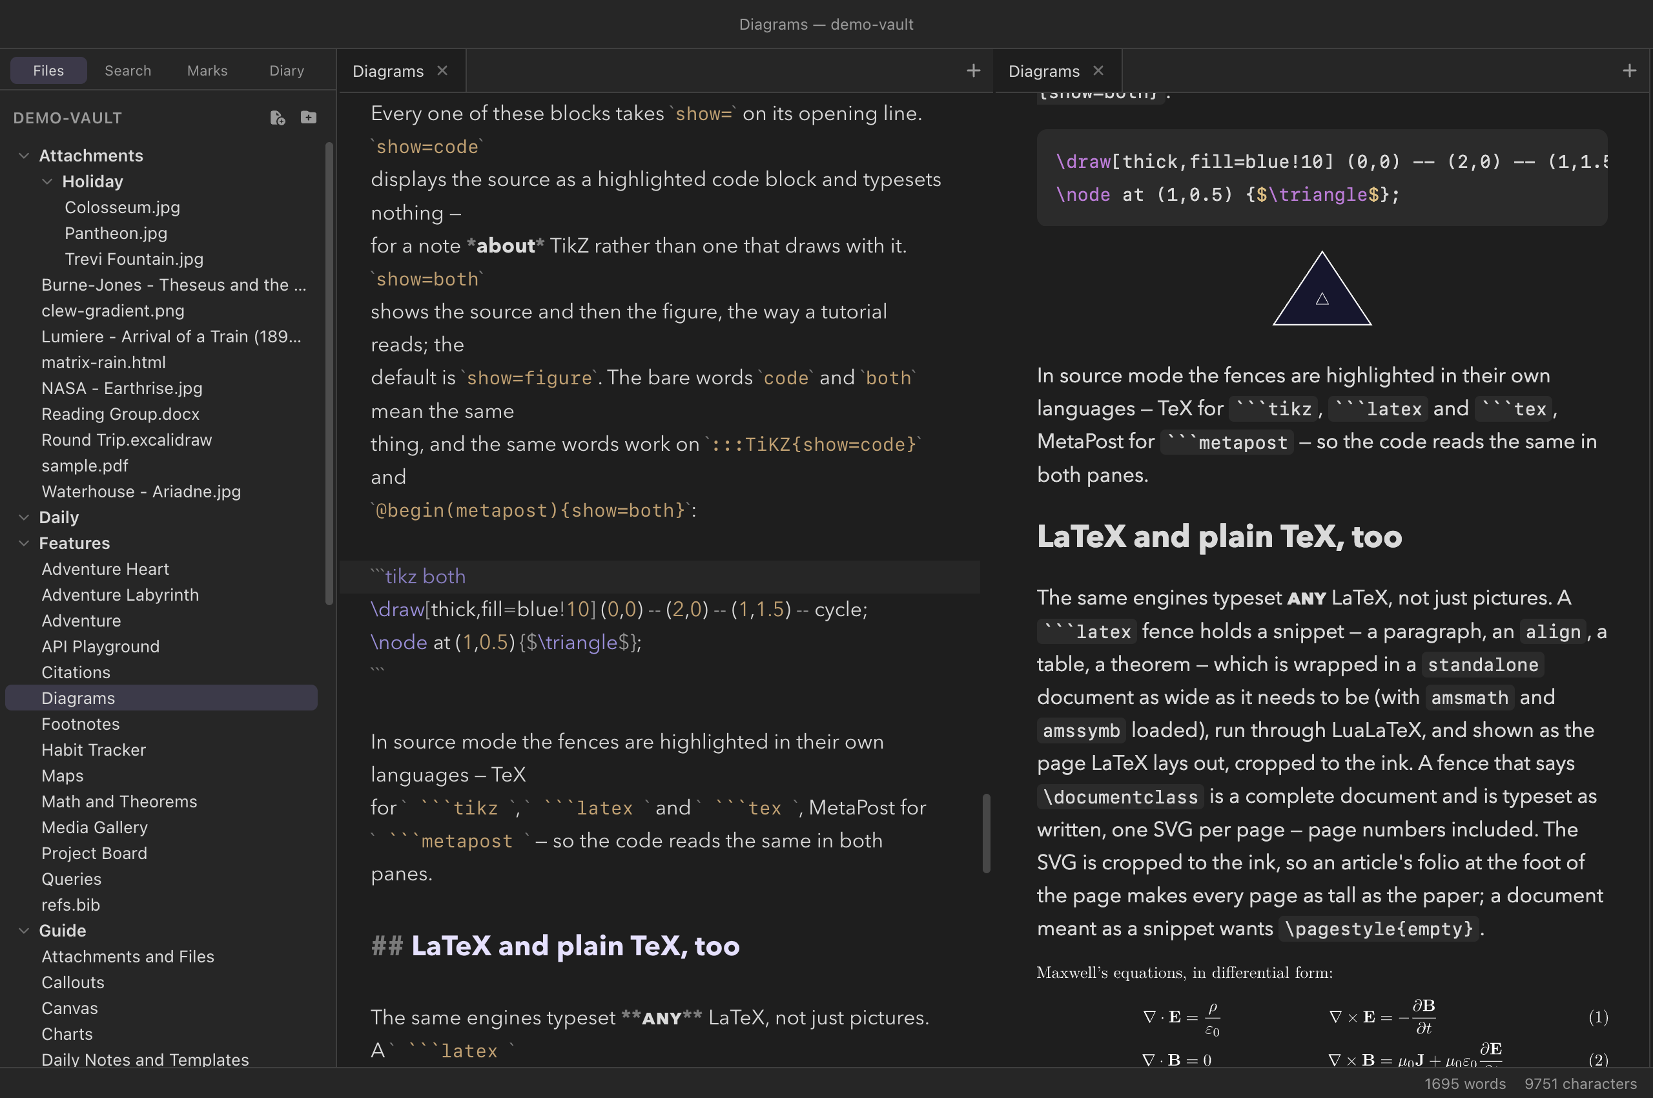
Task: Open clew-gradient.png file
Action: 113,311
